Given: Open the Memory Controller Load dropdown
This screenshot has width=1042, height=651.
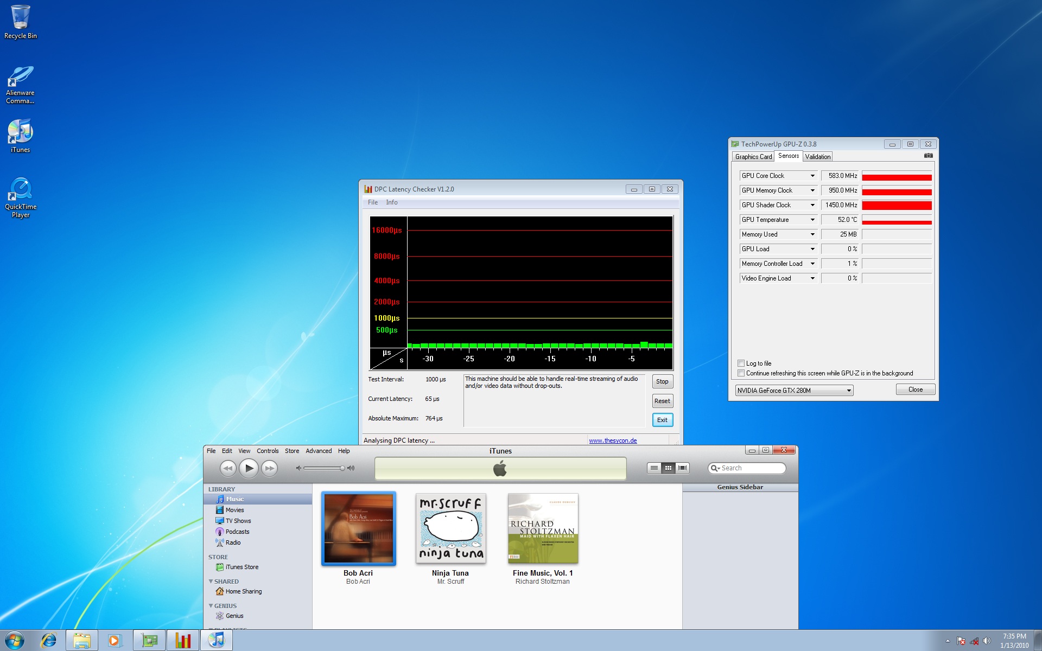Looking at the screenshot, I should (812, 264).
